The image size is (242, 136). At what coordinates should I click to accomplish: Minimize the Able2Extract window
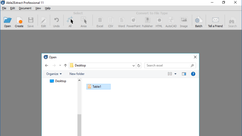click(x=212, y=3)
